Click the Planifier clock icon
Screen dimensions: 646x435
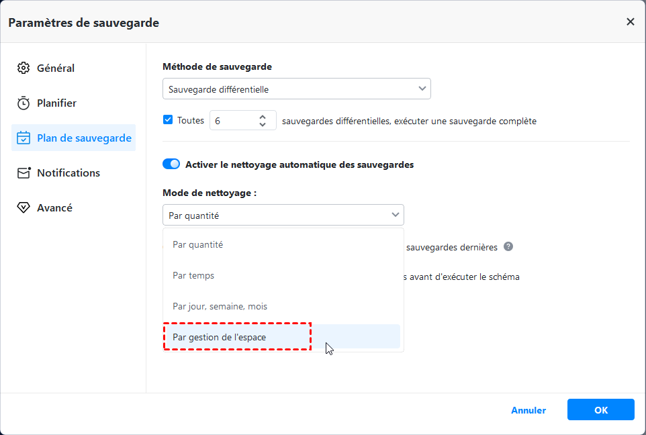[x=24, y=103]
